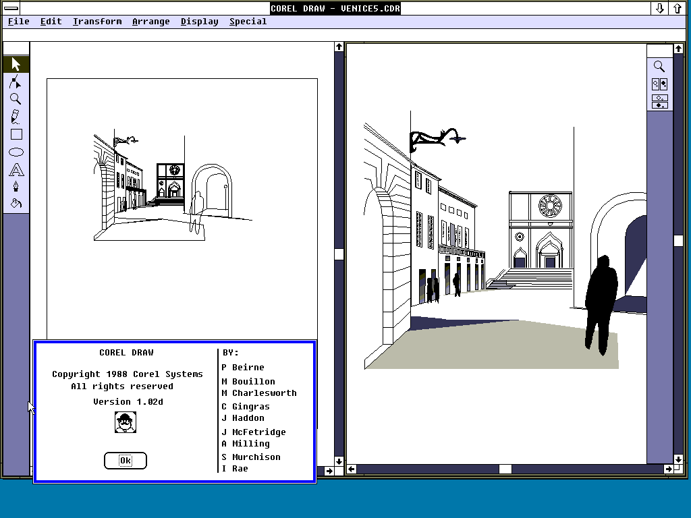Click the street lamp in preview window
Image resolution: width=691 pixels, height=518 pixels.
(x=437, y=140)
